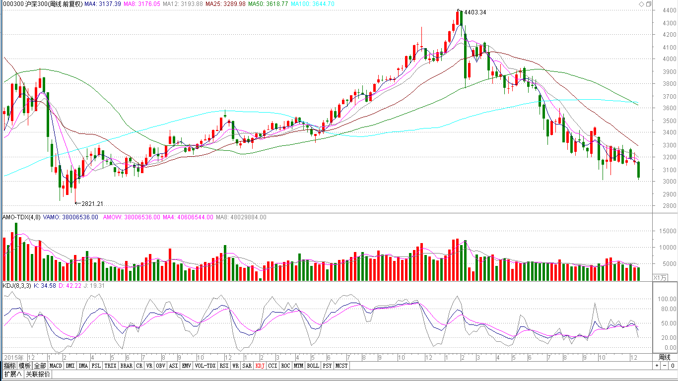The height and width of the screenshot is (381, 678).
Task: Select the BOLL indicator tab
Action: pyautogui.click(x=313, y=366)
